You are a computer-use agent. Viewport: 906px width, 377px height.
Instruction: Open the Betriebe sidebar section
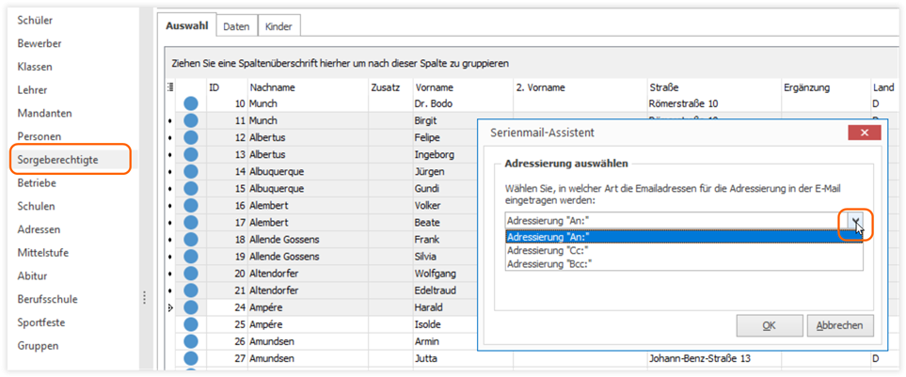(37, 183)
